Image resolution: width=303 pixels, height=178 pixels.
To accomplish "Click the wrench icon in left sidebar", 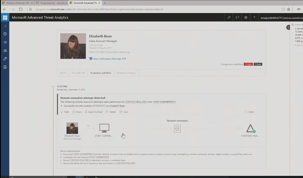I will point(5,58).
